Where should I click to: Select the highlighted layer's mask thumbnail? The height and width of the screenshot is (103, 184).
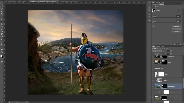pos(164,86)
